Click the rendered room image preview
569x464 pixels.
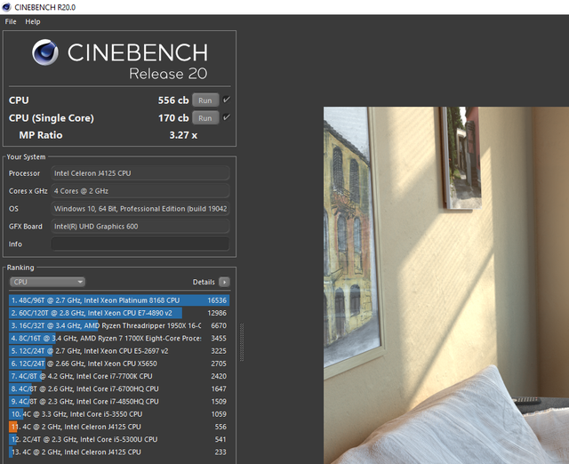pyautogui.click(x=446, y=285)
